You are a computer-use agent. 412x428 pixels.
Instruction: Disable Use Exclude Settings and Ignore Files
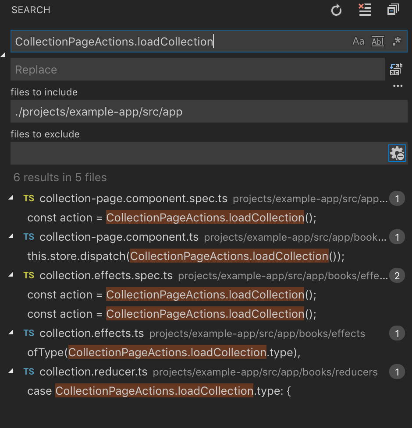(x=397, y=153)
